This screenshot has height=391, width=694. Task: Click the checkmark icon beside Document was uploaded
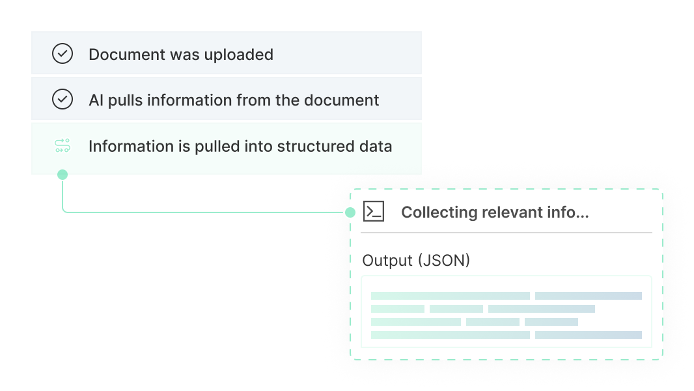[x=62, y=54]
